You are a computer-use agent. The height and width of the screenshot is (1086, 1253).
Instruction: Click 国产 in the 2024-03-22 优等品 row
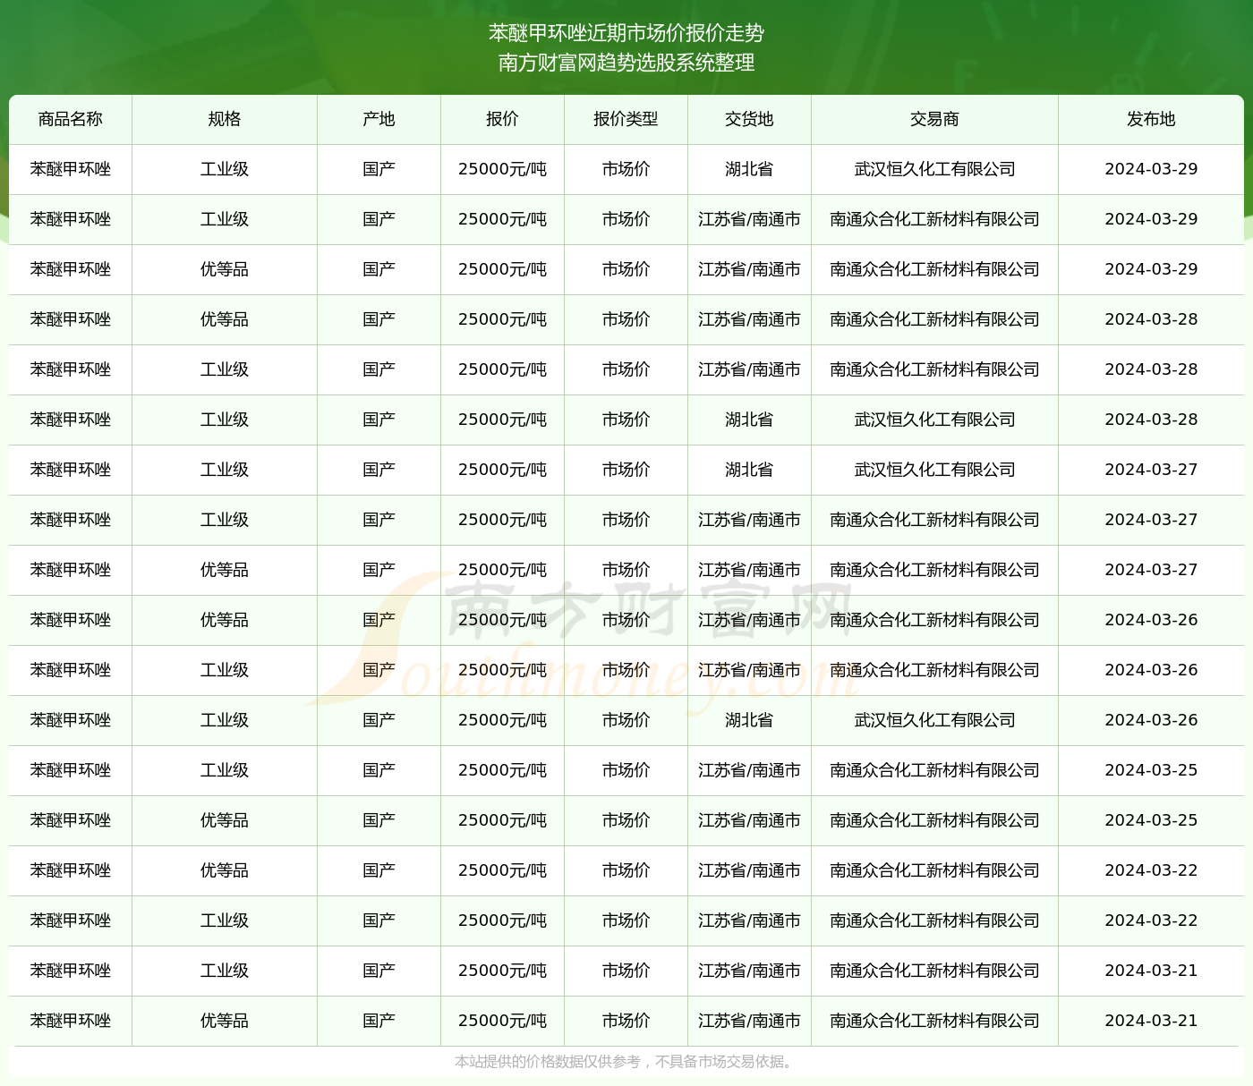pos(379,870)
